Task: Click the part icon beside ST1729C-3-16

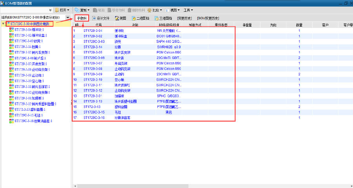Action: [x=11, y=120]
